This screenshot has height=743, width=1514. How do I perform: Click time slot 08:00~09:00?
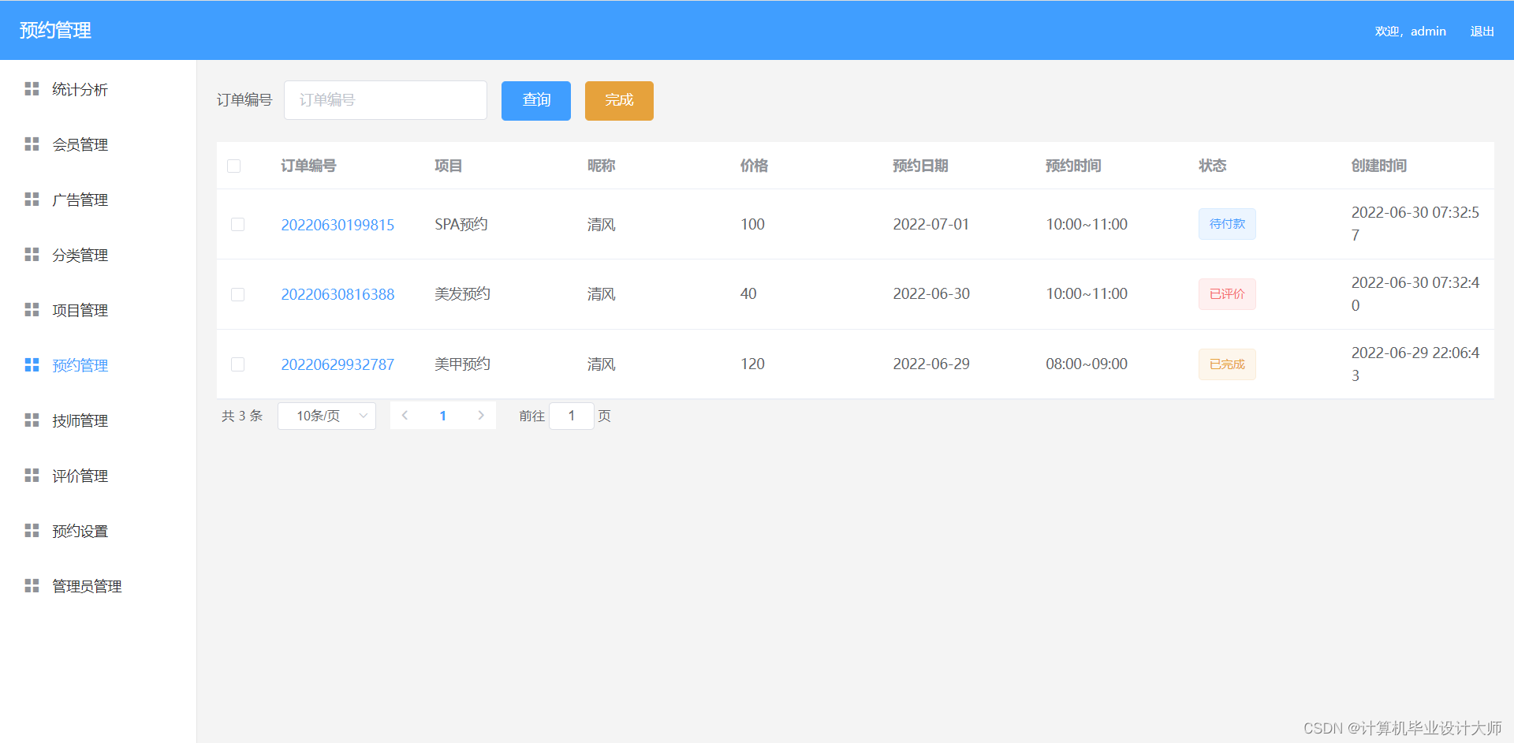pyautogui.click(x=1087, y=364)
